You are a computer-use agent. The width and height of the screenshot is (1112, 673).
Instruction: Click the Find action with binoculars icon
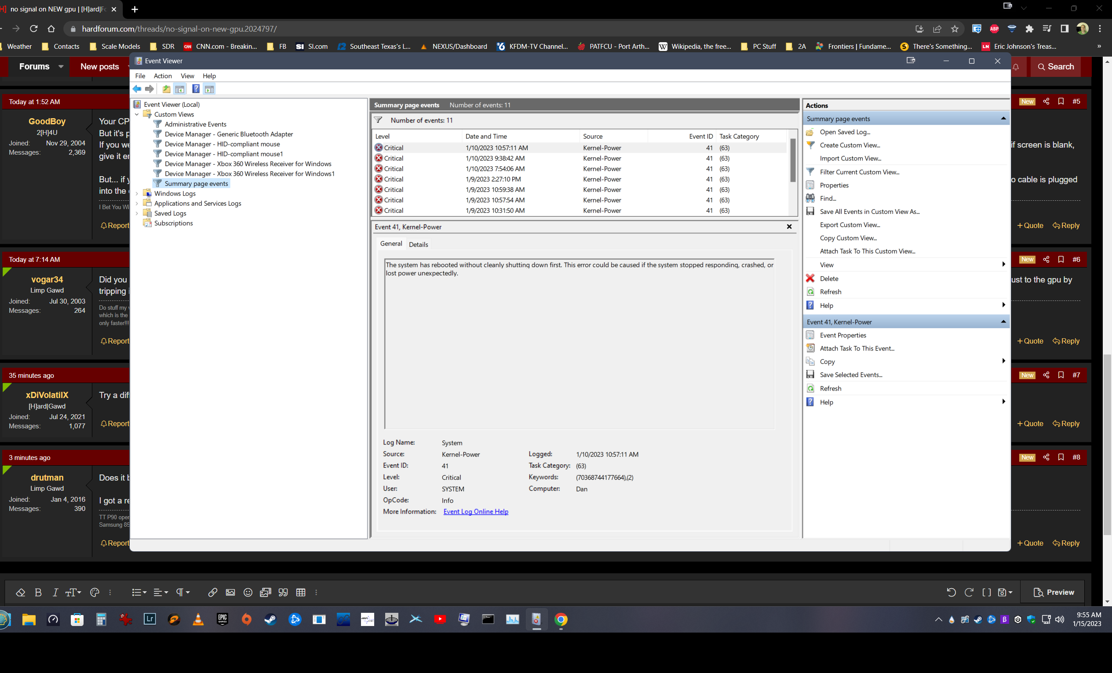point(828,198)
